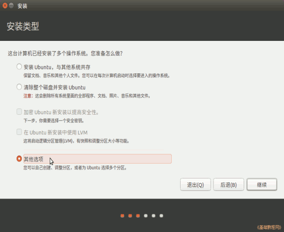Select 安装 Ubuntu,与其他系统共存 radio button

(x=19, y=66)
